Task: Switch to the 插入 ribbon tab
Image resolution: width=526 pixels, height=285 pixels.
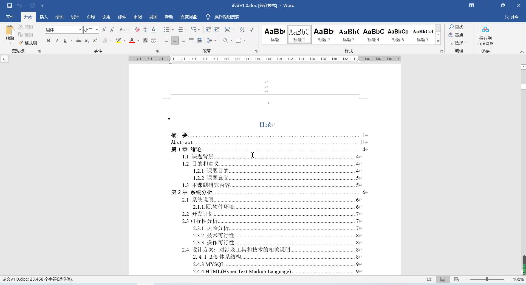Action: (x=44, y=17)
